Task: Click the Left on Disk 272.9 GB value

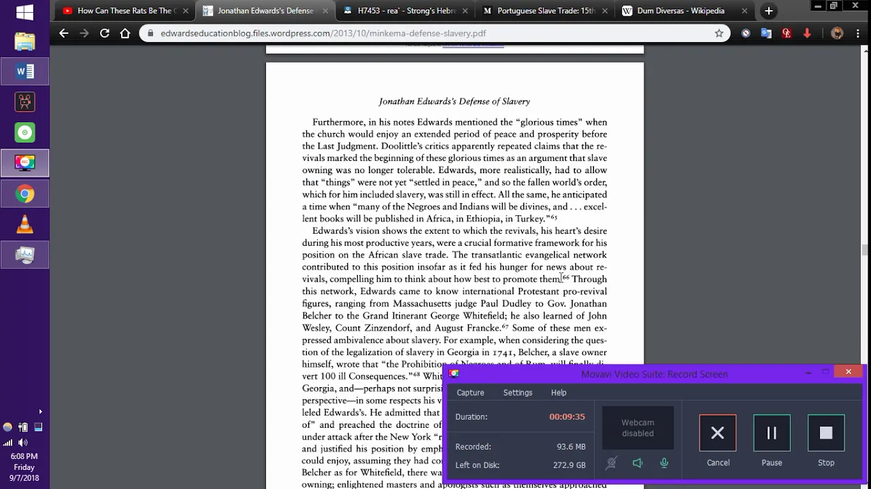Action: pos(570,465)
